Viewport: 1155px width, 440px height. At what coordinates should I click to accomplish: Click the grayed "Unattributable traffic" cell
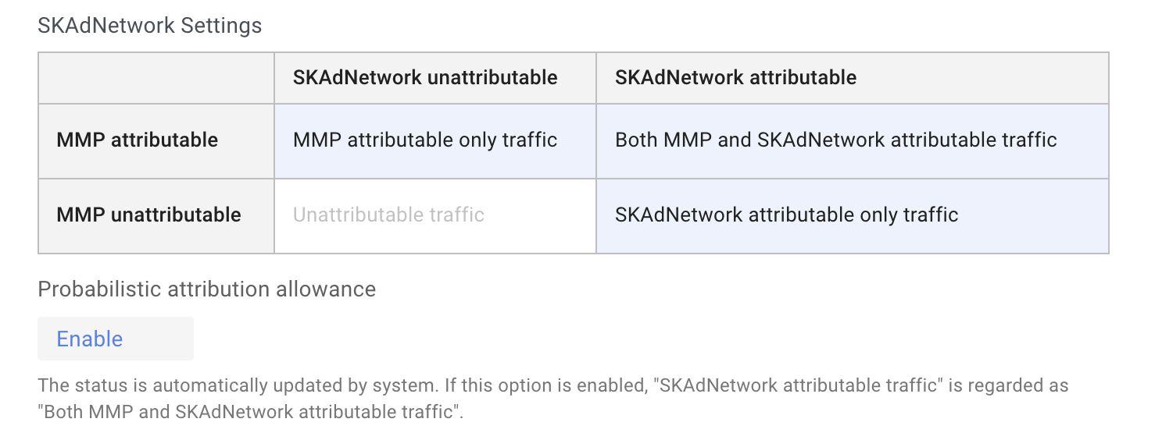coord(435,216)
